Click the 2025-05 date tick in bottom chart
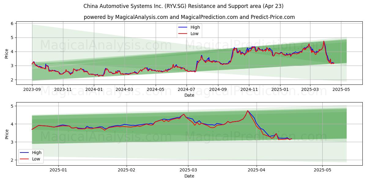The height and width of the screenshot is (183, 367). coord(323,170)
